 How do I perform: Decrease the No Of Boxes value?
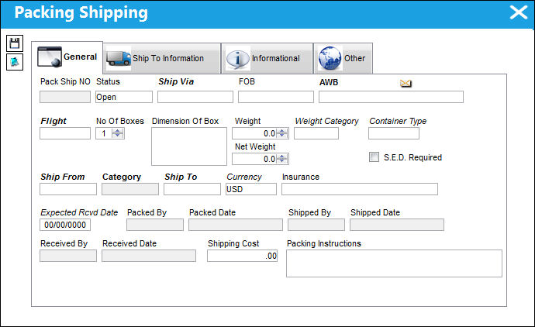click(x=118, y=136)
